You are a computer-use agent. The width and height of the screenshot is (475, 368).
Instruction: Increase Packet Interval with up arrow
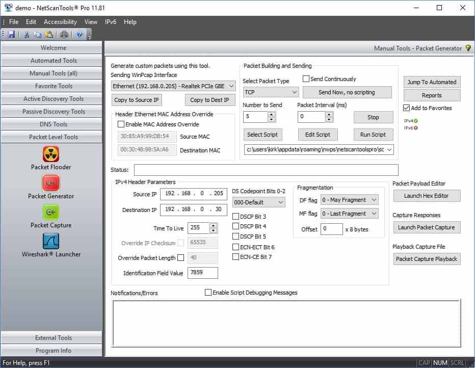pos(329,114)
